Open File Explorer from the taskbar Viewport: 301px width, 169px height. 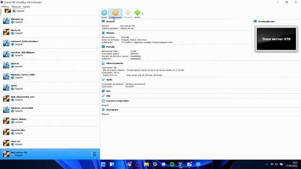tap(146, 164)
